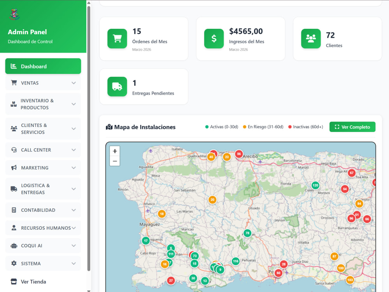Expand the CALL CENTER chevron
The width and height of the screenshot is (389, 292).
click(x=74, y=150)
